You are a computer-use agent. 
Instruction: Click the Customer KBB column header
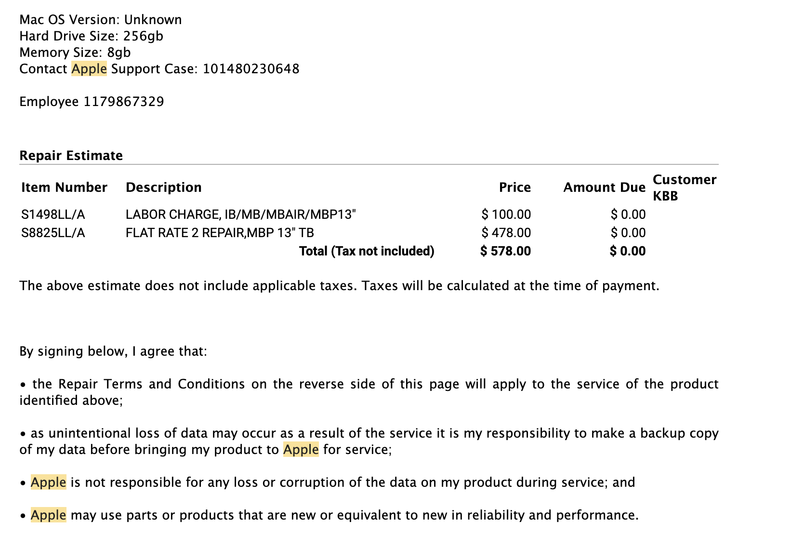coord(684,187)
